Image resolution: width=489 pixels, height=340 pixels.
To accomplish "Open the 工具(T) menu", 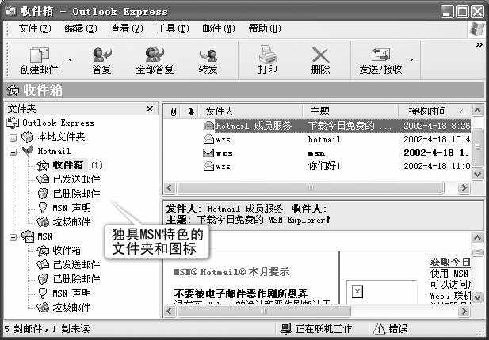I will pos(173,28).
